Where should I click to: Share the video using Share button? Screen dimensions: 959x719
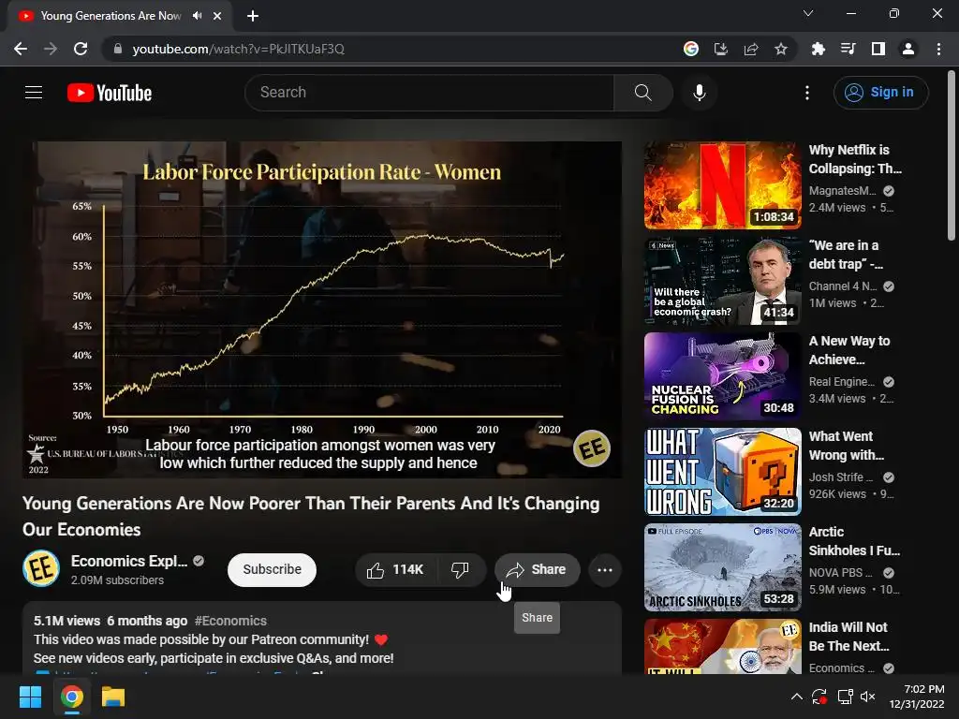point(537,570)
